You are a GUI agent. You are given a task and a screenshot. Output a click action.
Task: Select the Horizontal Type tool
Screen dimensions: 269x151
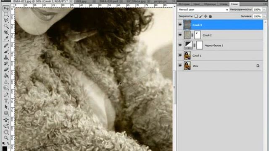(x=6, y=101)
